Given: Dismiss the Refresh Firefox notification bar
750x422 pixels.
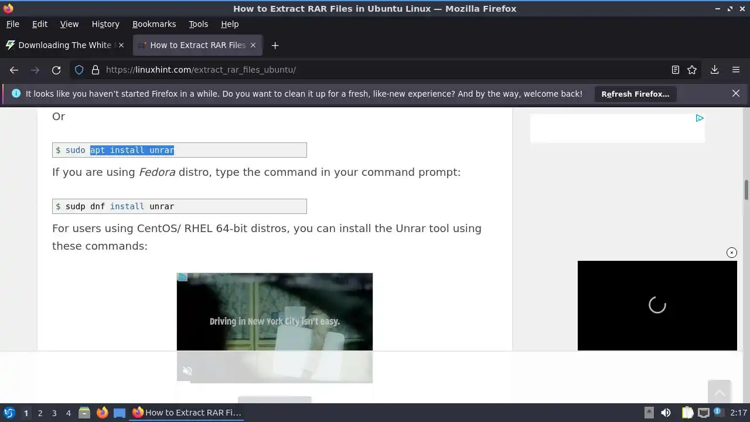Looking at the screenshot, I should pyautogui.click(x=736, y=94).
